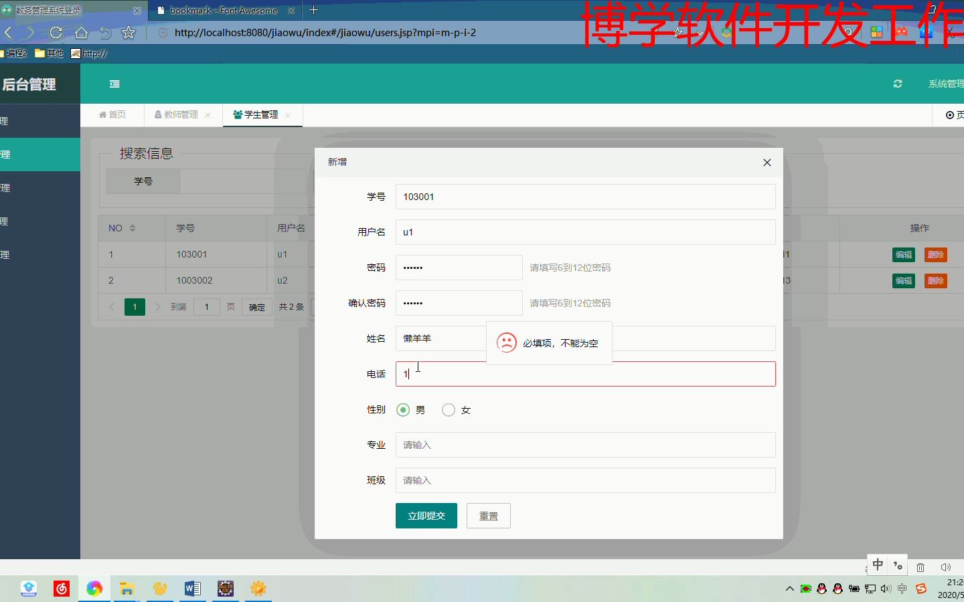Submit the form with 立即提交
The image size is (964, 602).
click(x=426, y=516)
